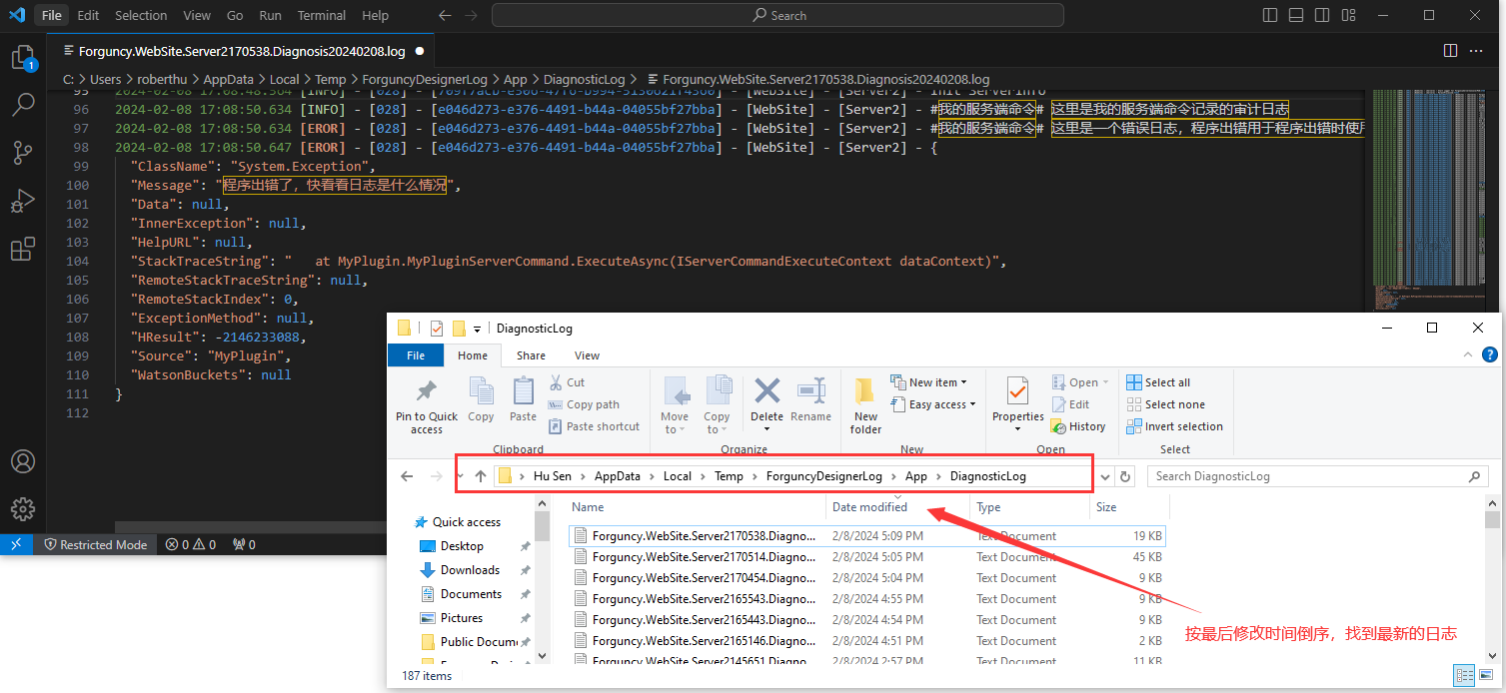Click Rename in the ribbon

(810, 400)
